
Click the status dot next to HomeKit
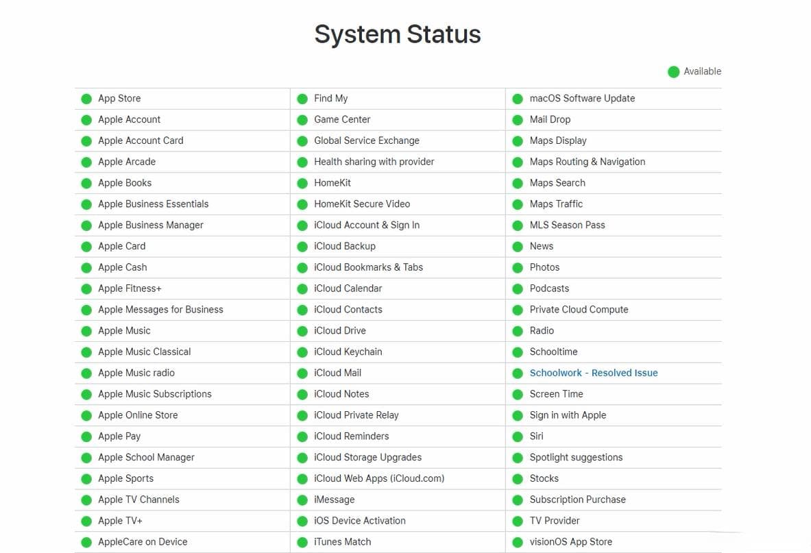[302, 184]
